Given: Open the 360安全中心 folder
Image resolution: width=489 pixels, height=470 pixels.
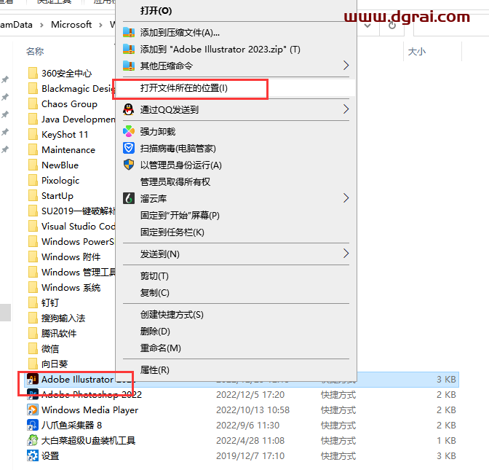Looking at the screenshot, I should tap(65, 73).
